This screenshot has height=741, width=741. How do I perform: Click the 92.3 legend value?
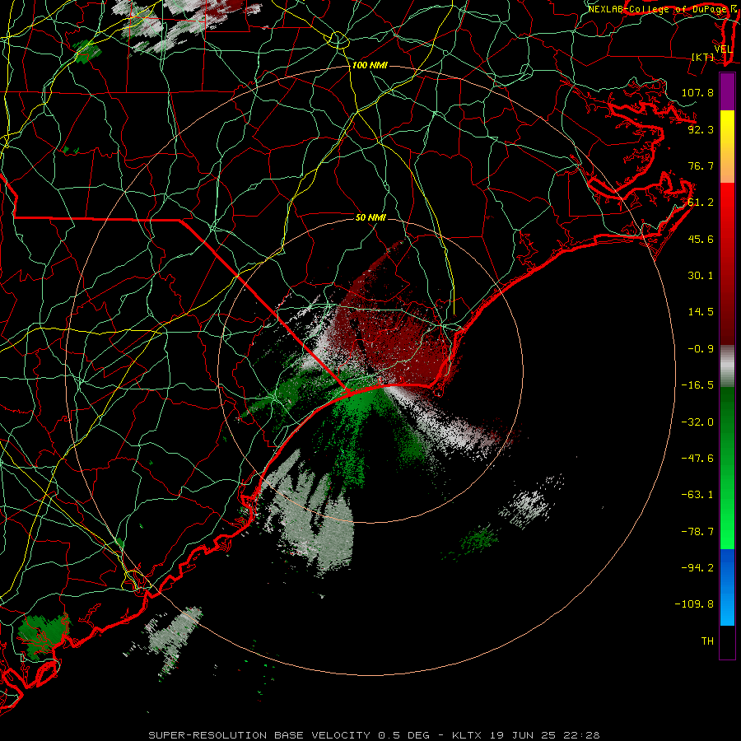(701, 129)
